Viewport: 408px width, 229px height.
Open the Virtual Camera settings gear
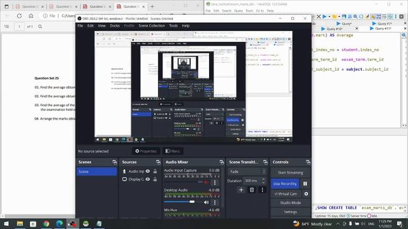point(306,193)
